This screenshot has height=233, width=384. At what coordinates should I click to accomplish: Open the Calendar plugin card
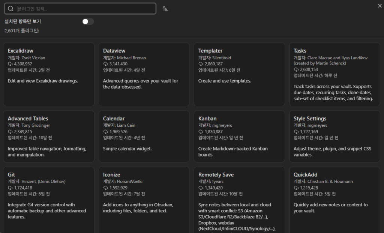[144, 136]
